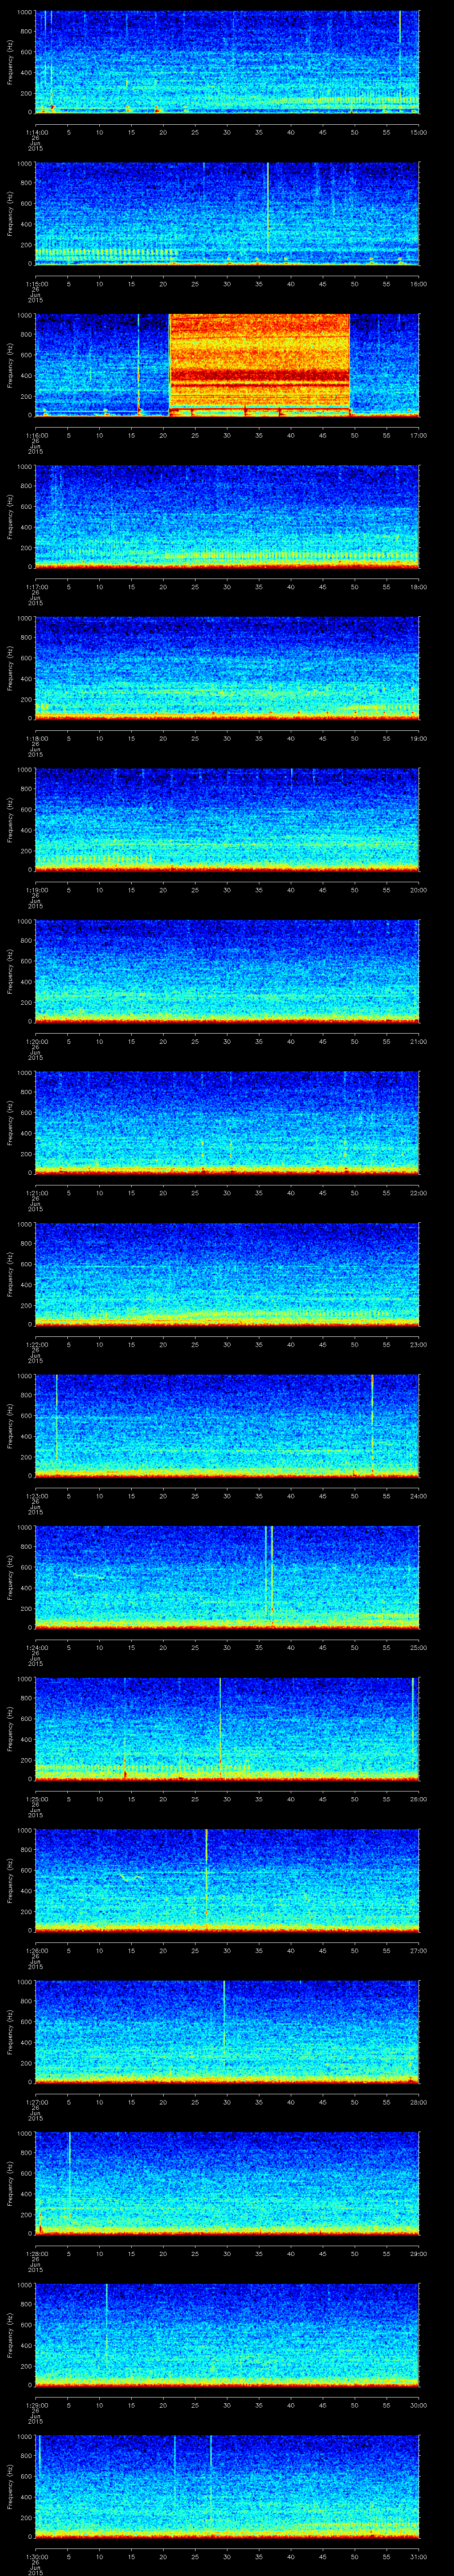Click the 1:20:00 start time label

coord(36,1041)
